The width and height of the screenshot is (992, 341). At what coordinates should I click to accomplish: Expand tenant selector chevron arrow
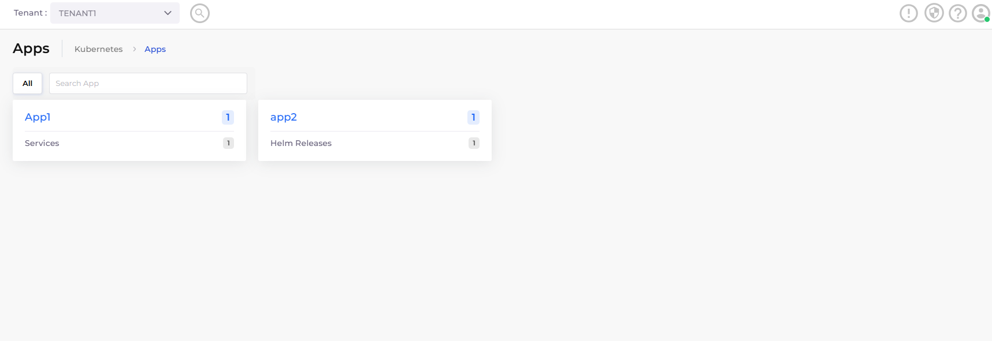tap(168, 13)
